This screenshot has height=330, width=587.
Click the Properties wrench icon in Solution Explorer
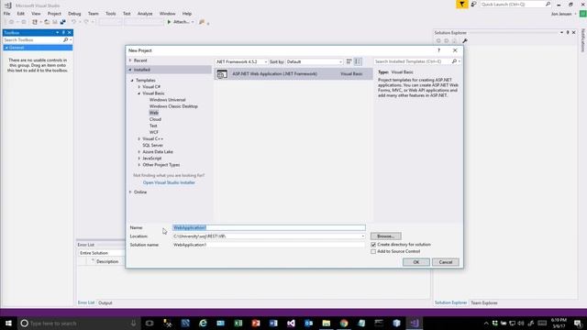point(465,40)
